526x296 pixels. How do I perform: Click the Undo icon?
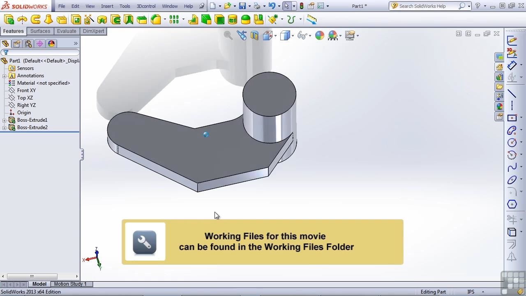272,6
